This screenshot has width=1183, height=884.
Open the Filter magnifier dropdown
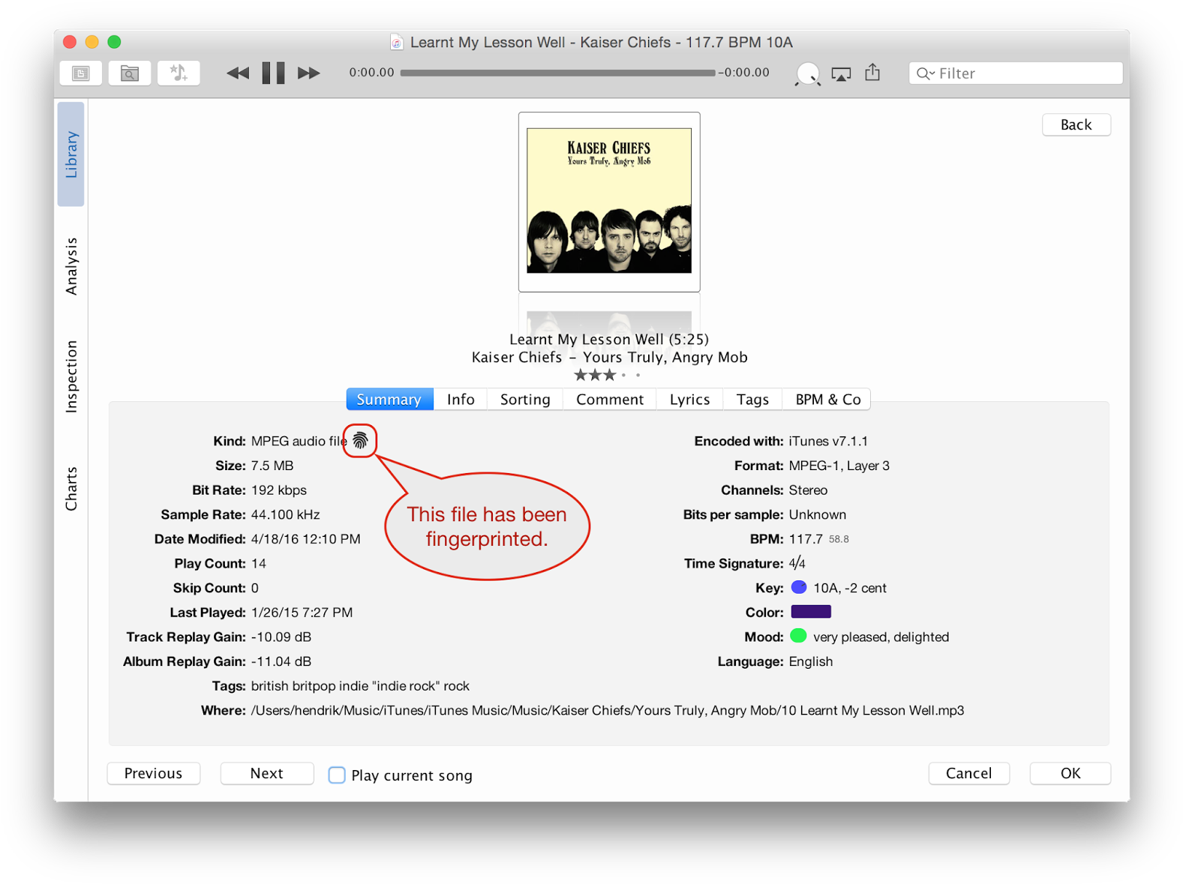point(925,73)
